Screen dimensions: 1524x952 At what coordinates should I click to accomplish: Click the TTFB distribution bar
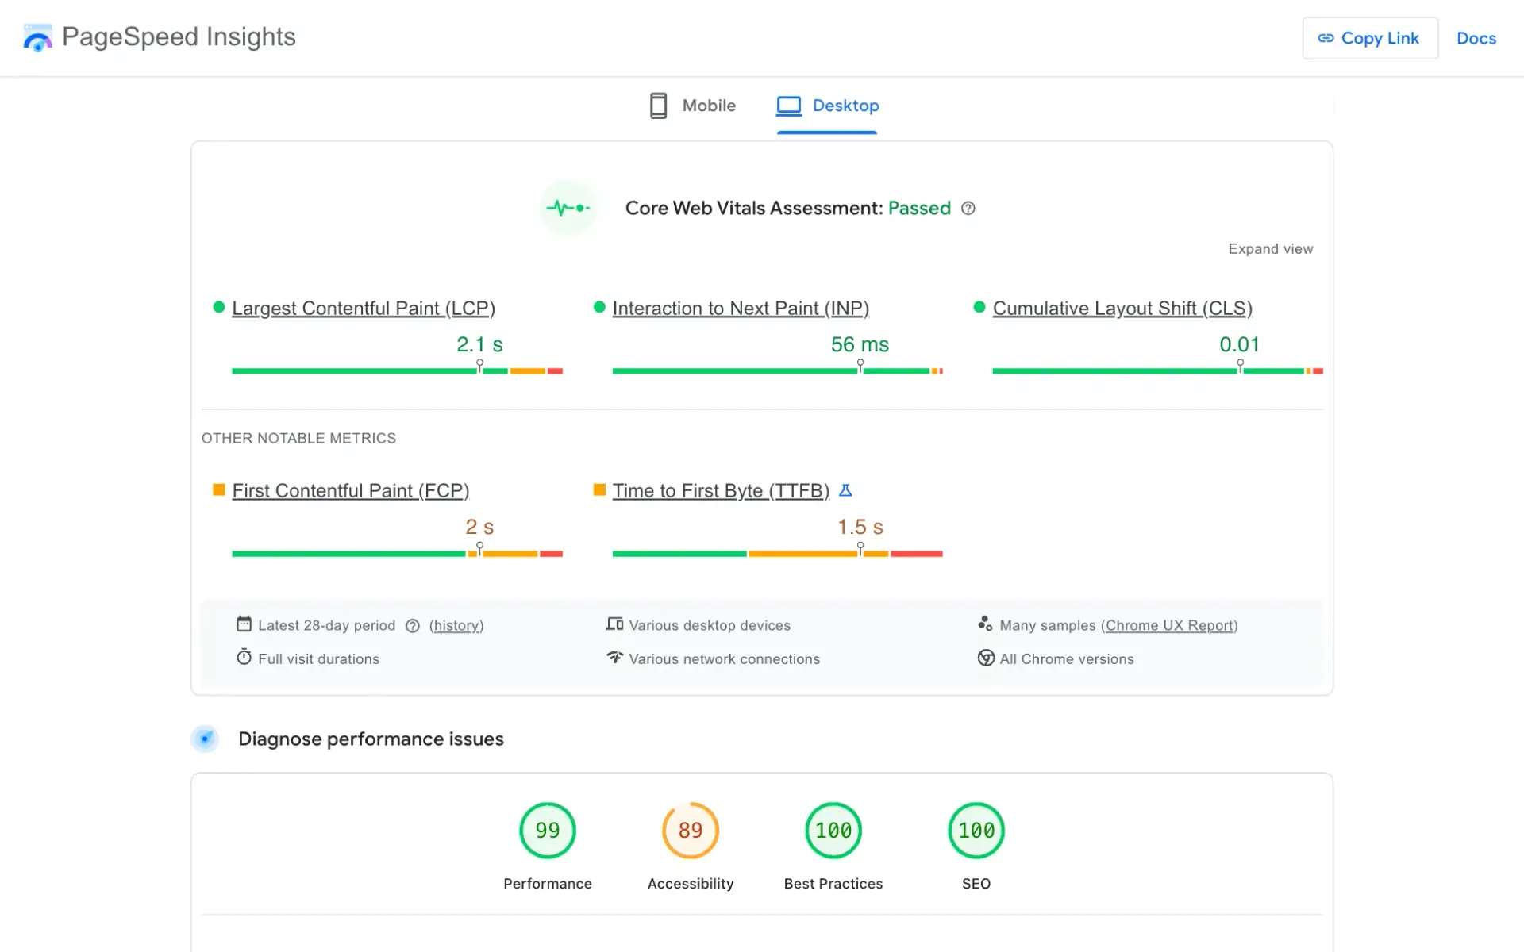(x=777, y=553)
